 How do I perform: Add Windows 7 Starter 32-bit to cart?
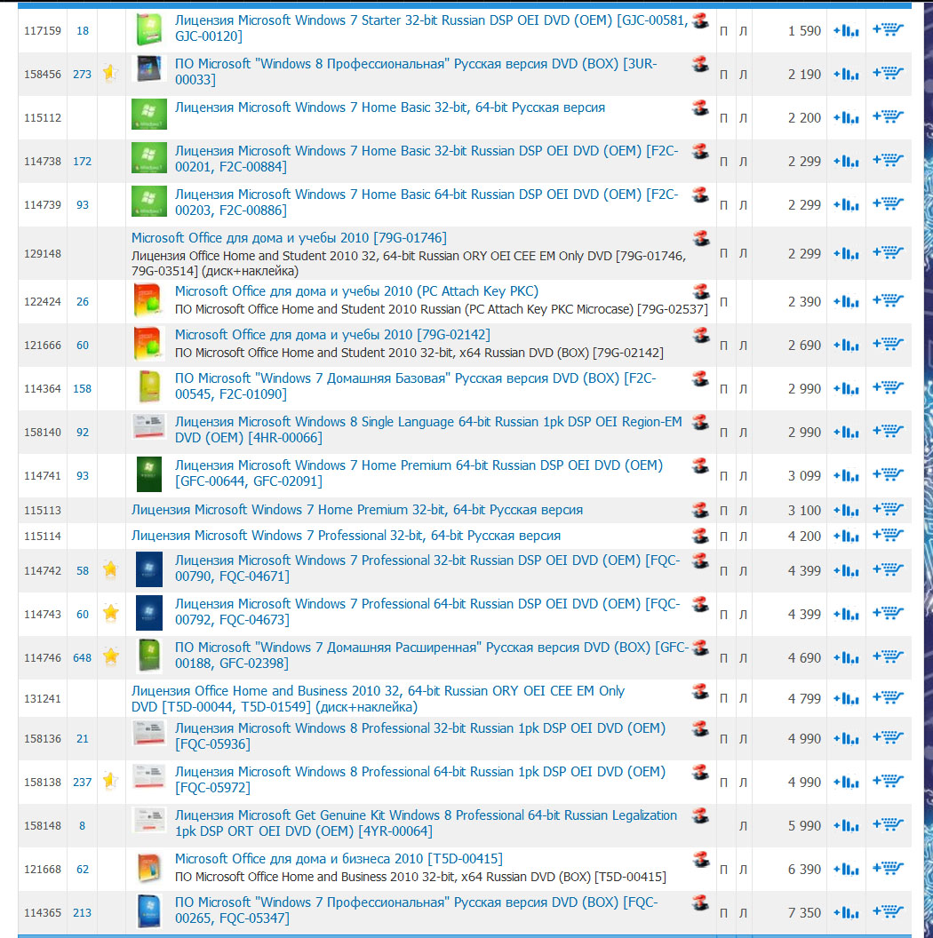pos(888,29)
